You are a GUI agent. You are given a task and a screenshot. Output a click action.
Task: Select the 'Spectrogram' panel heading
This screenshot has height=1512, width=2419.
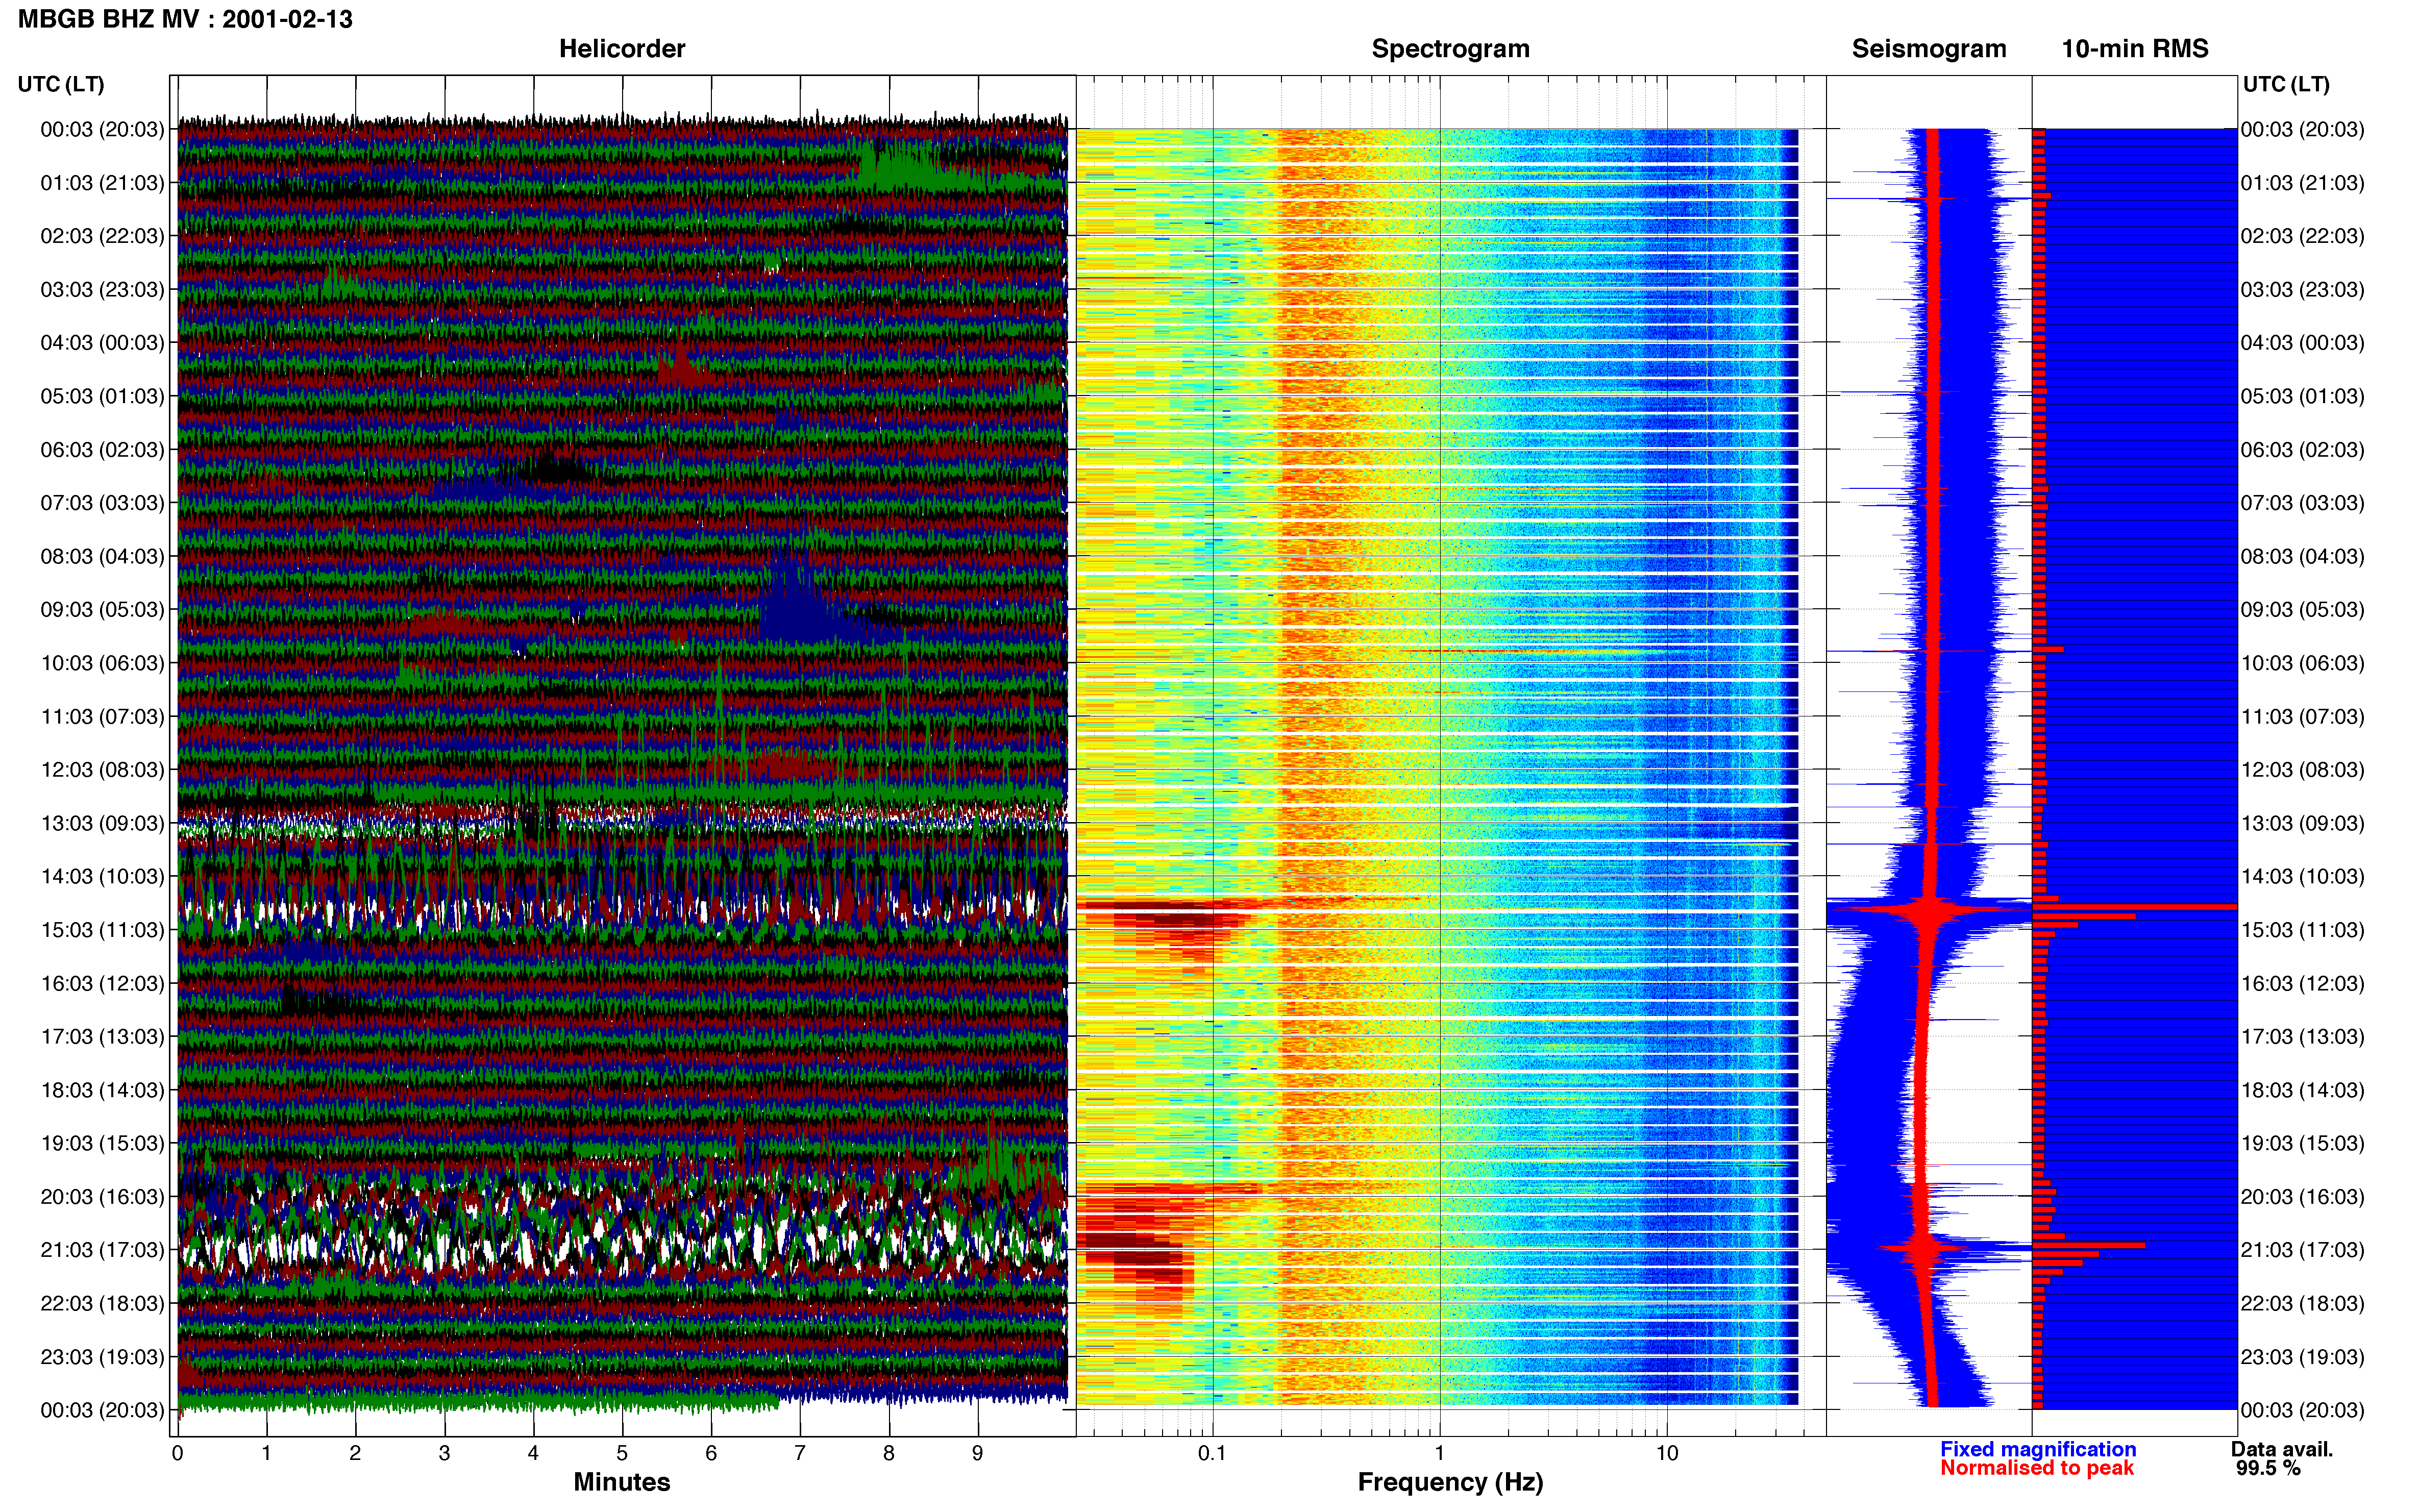coord(1450,49)
